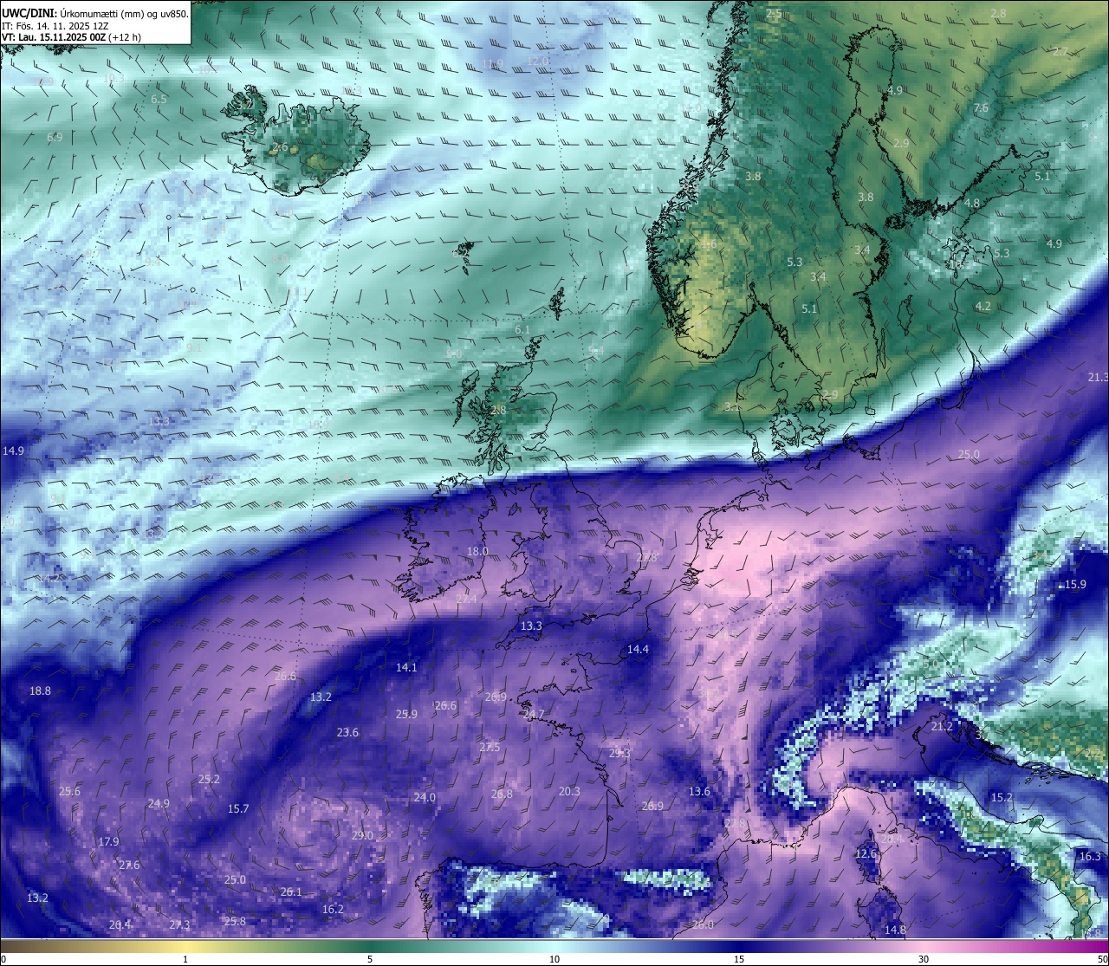Click the 25.8 value label
The height and width of the screenshot is (966, 1109).
click(x=235, y=922)
